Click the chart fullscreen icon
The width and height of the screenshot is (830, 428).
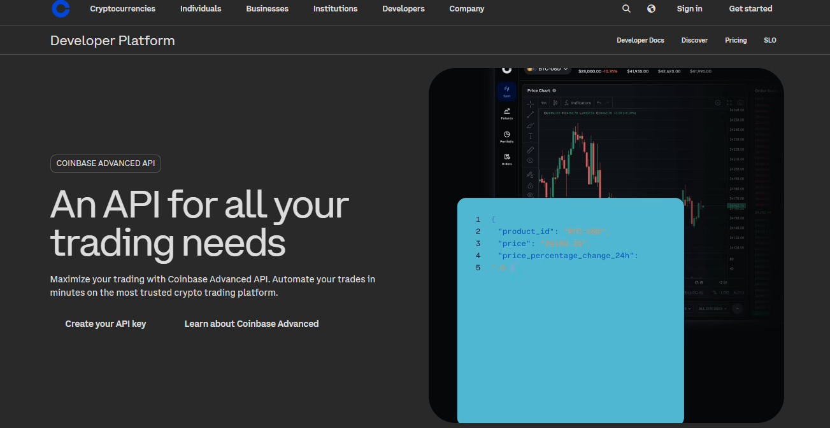click(729, 102)
